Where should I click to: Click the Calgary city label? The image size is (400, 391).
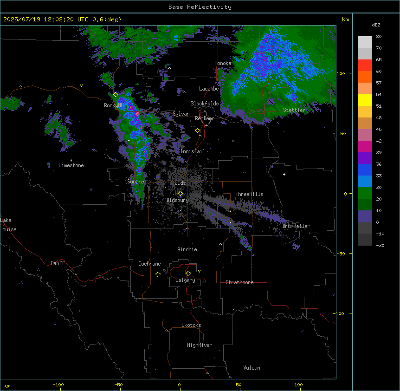[185, 280]
